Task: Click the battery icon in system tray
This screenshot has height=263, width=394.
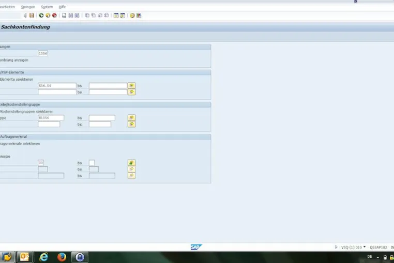Action: coord(385,257)
